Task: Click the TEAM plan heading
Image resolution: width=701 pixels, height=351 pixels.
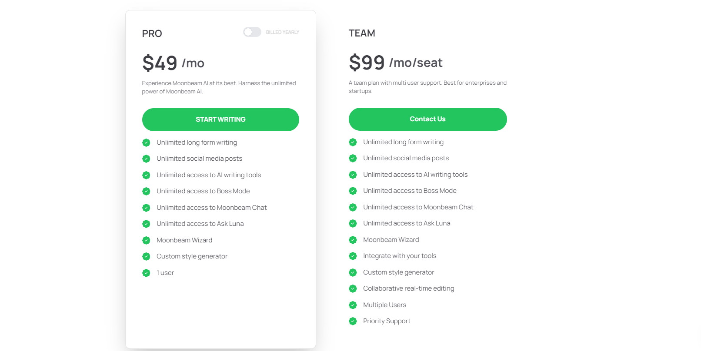Action: 362,33
